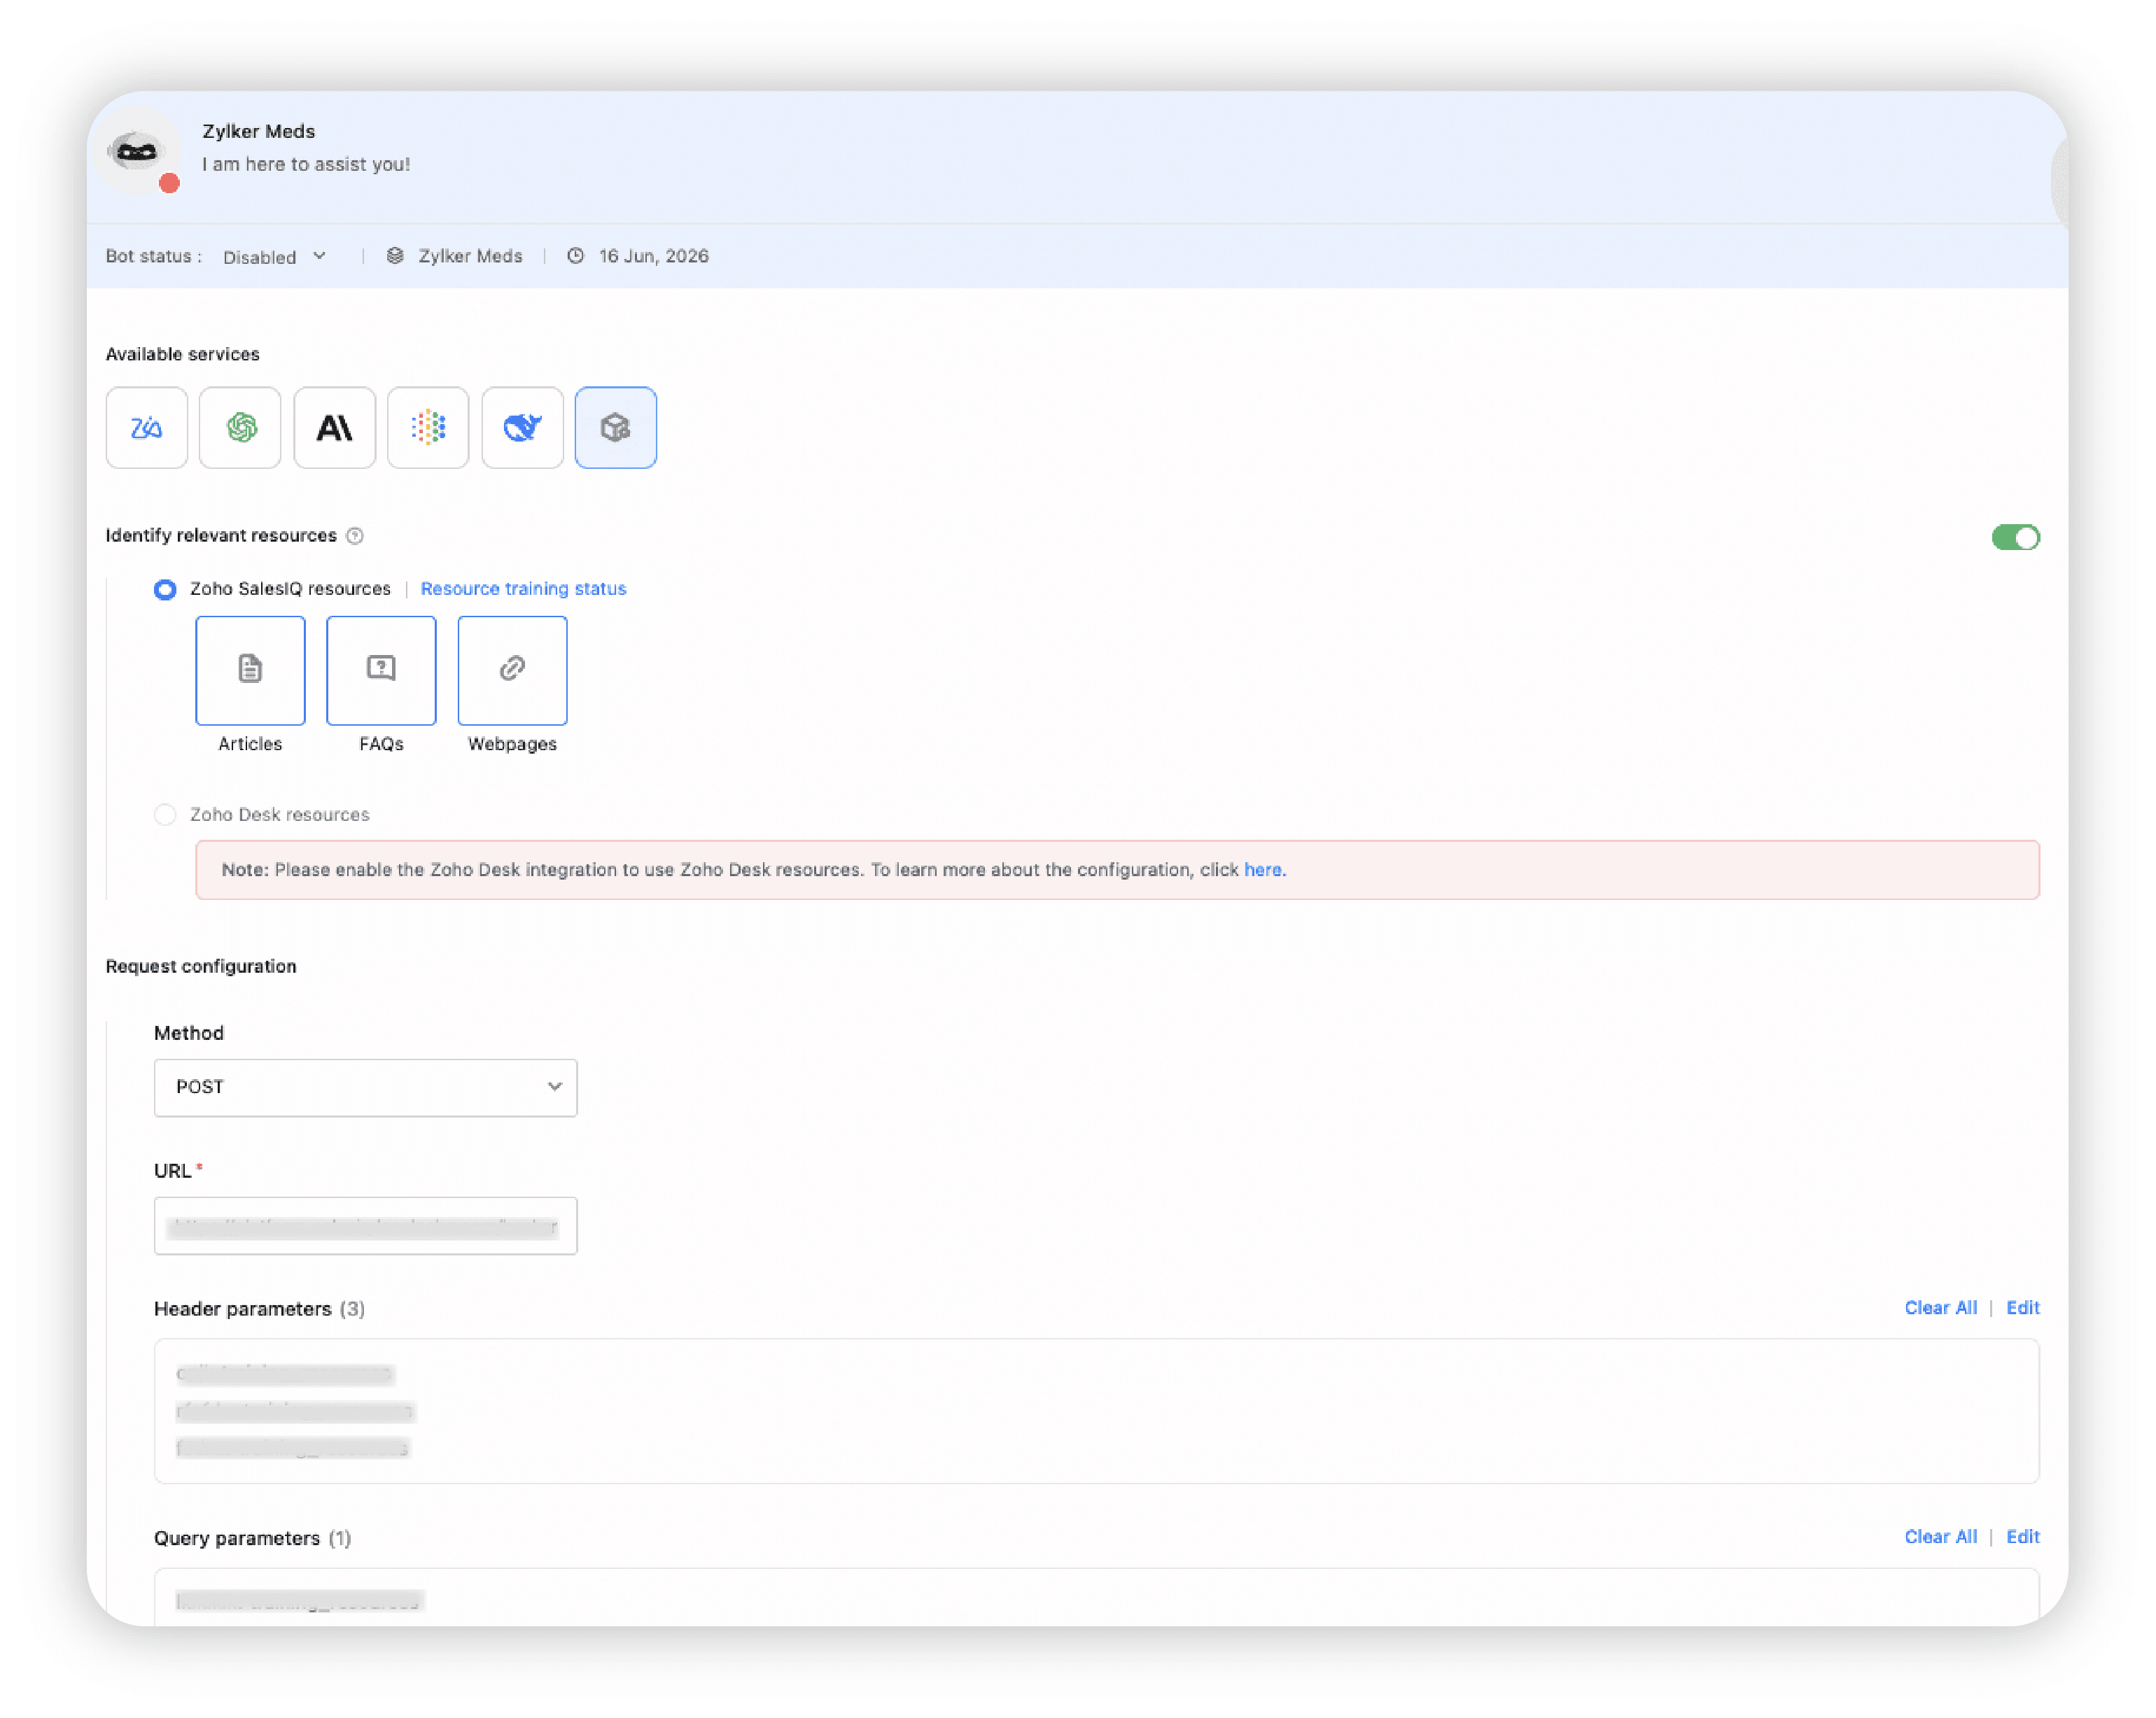Select the colorful dotted service icon

(x=428, y=428)
